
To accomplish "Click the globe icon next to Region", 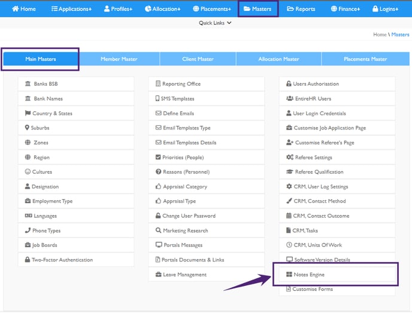I will pyautogui.click(x=28, y=157).
